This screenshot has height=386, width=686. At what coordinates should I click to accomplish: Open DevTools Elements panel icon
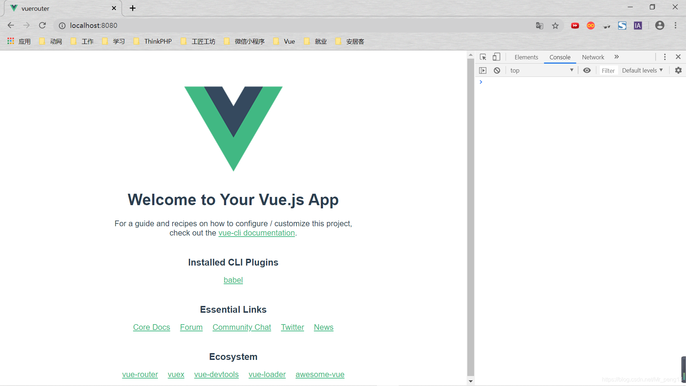tap(526, 56)
